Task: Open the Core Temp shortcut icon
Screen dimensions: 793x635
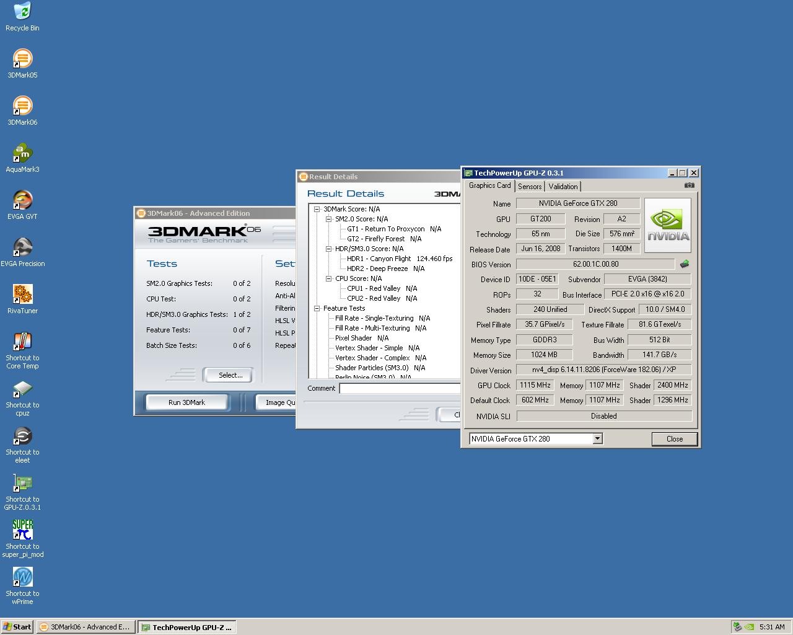Action: (22, 341)
